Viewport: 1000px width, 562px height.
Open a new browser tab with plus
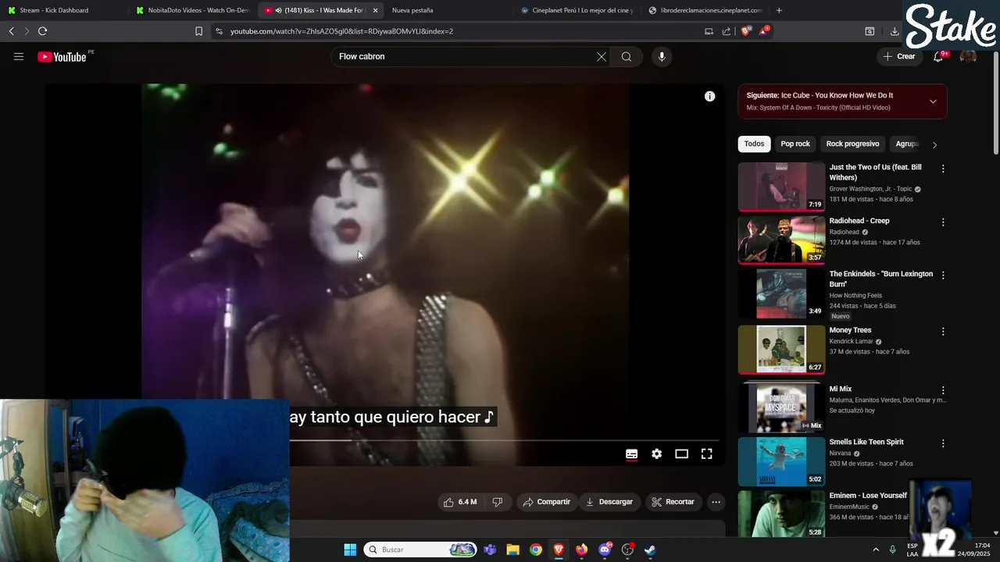(779, 10)
